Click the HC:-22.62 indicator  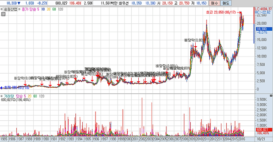point(263,12)
